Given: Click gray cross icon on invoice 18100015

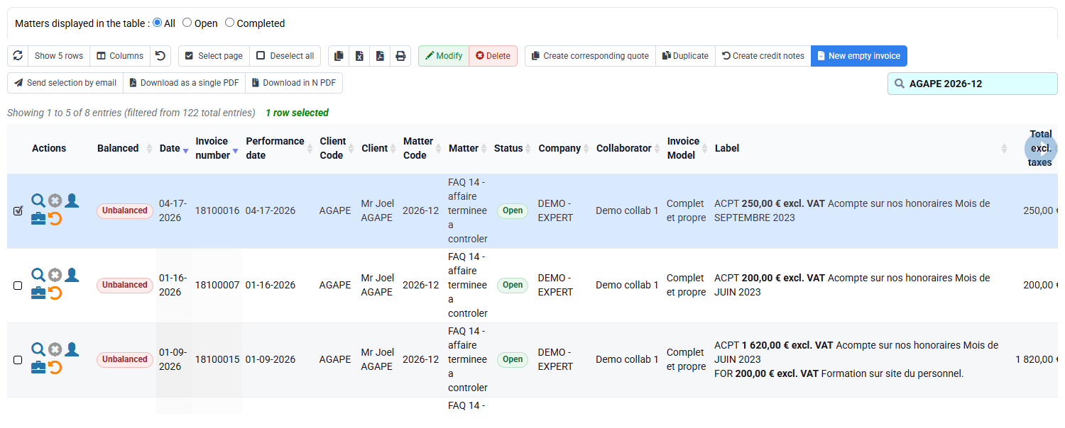Looking at the screenshot, I should (x=55, y=349).
